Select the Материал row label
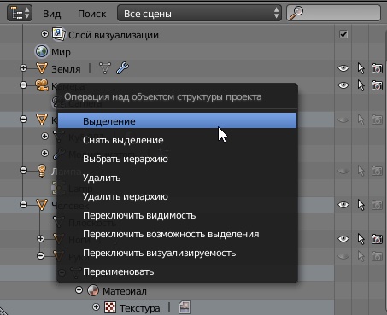387x315 pixels. tap(125, 291)
